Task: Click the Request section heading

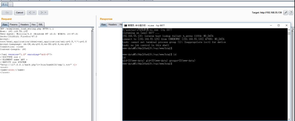Action: 6,19
